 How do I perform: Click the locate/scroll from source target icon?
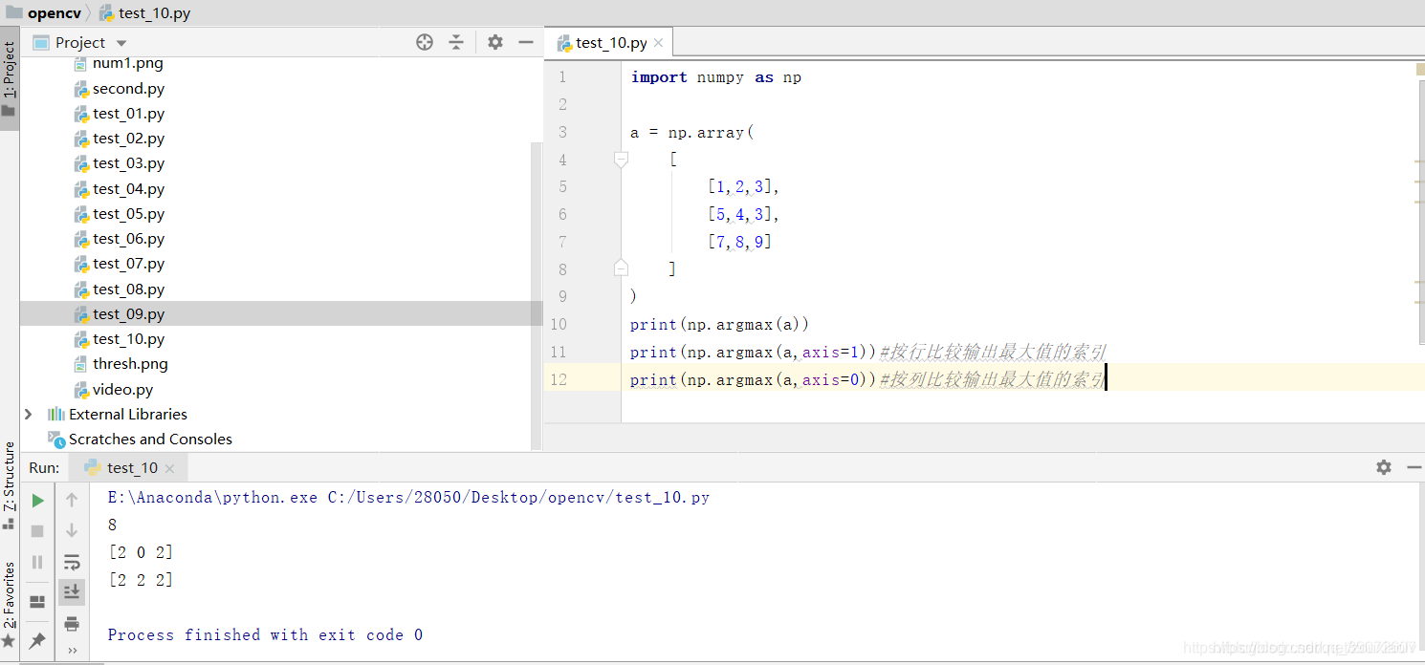coord(425,42)
